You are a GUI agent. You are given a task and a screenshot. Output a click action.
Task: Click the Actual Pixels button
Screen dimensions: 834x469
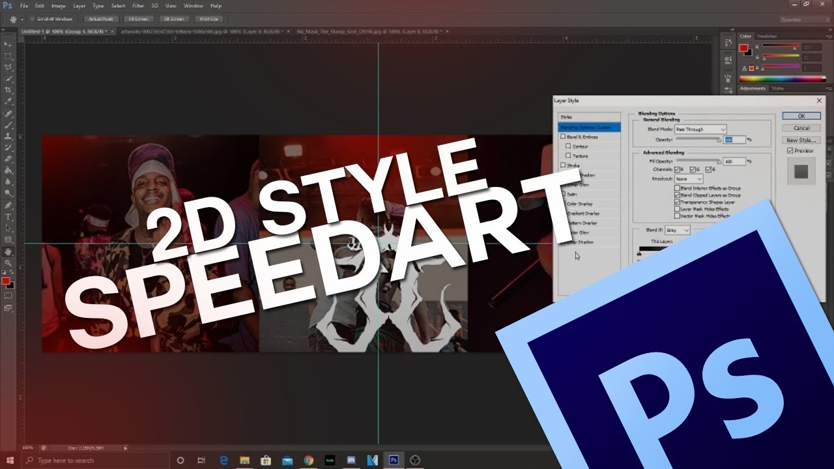click(102, 20)
